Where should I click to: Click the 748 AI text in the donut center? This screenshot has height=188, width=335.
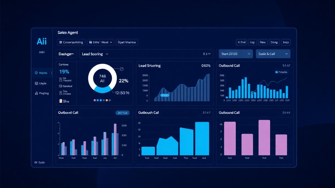coord(102,78)
